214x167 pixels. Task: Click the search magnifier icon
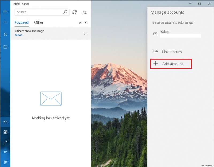[65, 12]
